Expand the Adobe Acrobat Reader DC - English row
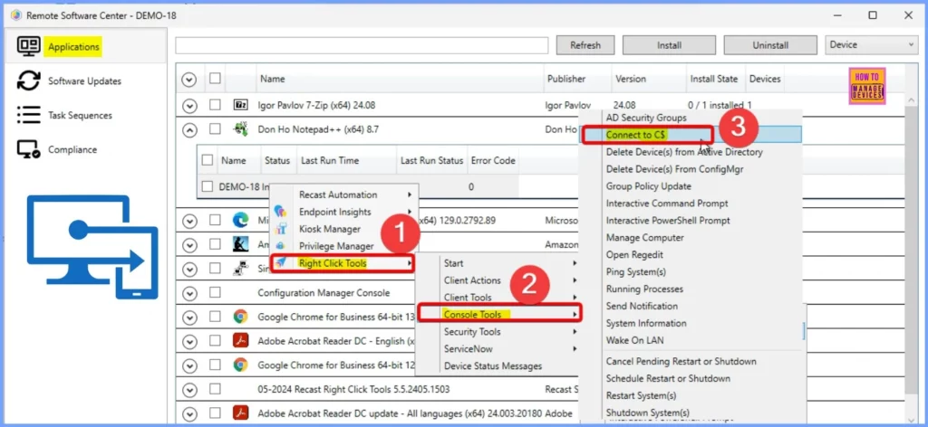928x427 pixels. tap(189, 341)
